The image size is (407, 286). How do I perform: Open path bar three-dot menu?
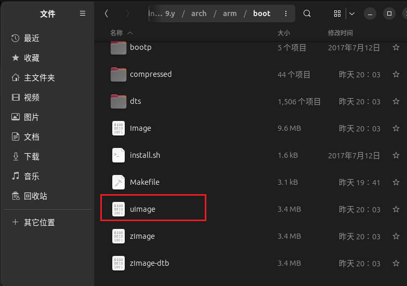pyautogui.click(x=286, y=13)
